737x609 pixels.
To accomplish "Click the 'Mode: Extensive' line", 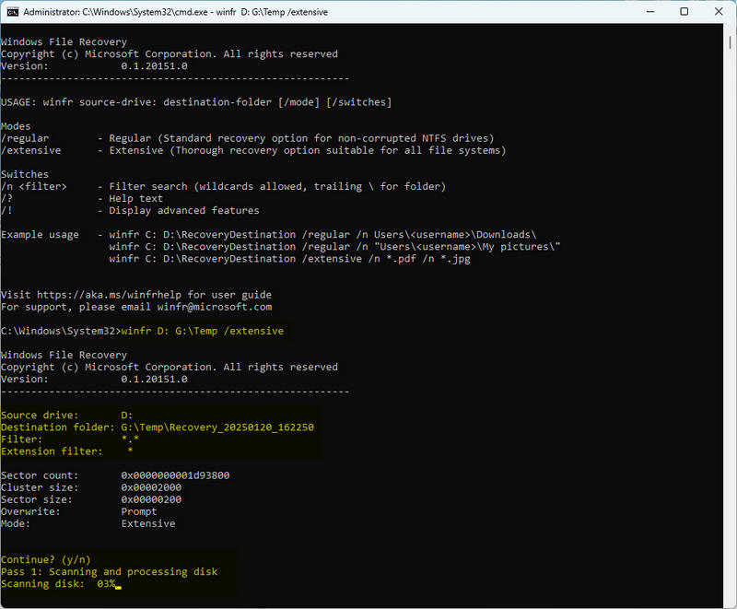I will click(88, 523).
